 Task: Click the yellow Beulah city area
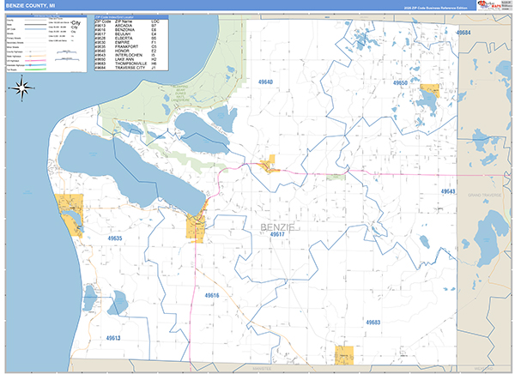coord(197,227)
